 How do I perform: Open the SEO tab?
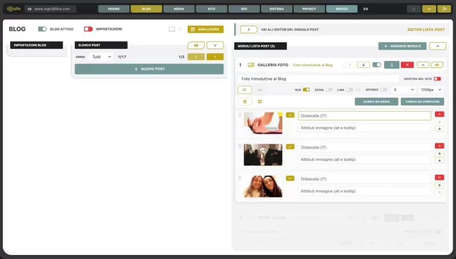click(244, 9)
